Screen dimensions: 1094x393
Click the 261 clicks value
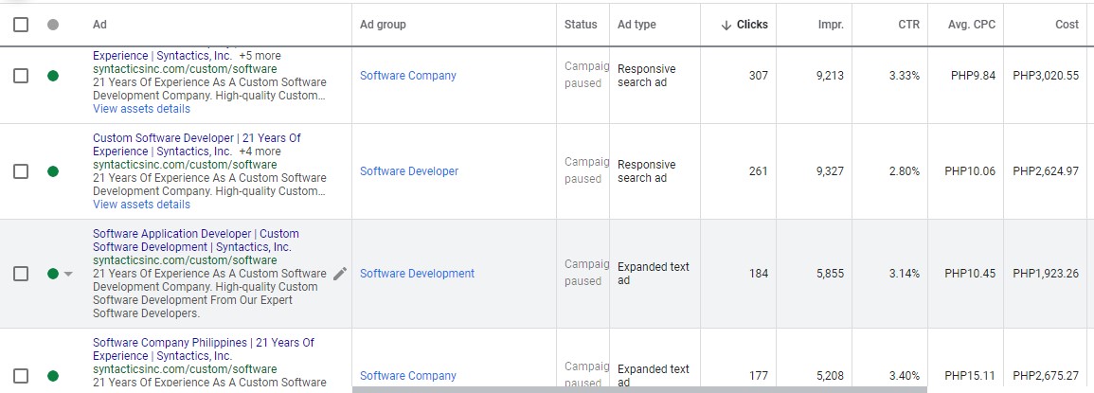[759, 171]
